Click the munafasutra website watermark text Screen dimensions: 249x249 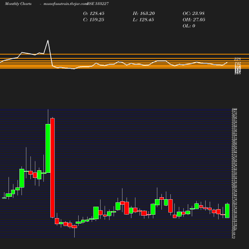click(x=65, y=3)
